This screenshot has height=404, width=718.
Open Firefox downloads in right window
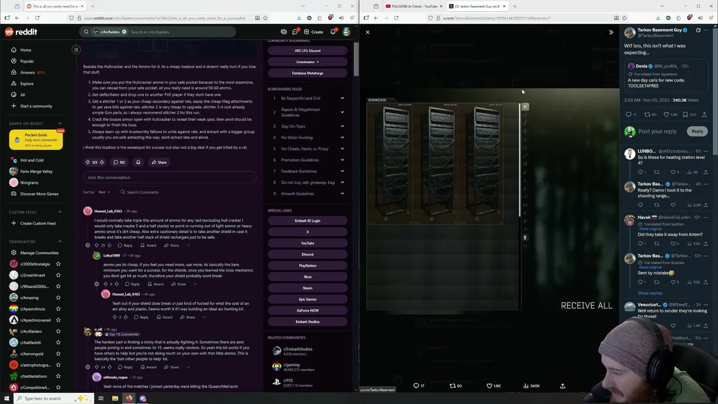point(657,18)
